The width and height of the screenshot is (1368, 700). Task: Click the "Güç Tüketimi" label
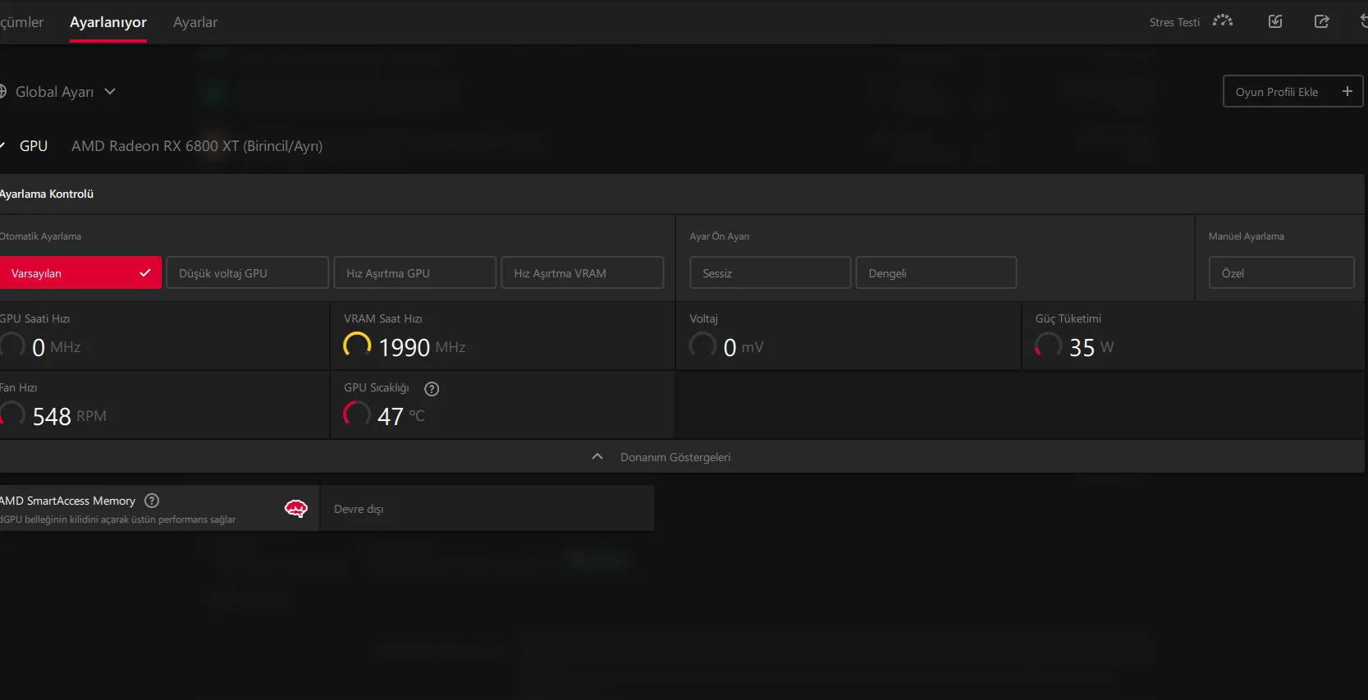[1068, 318]
